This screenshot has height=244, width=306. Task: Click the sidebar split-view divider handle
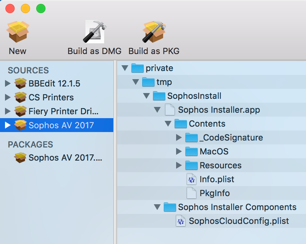tap(115, 152)
